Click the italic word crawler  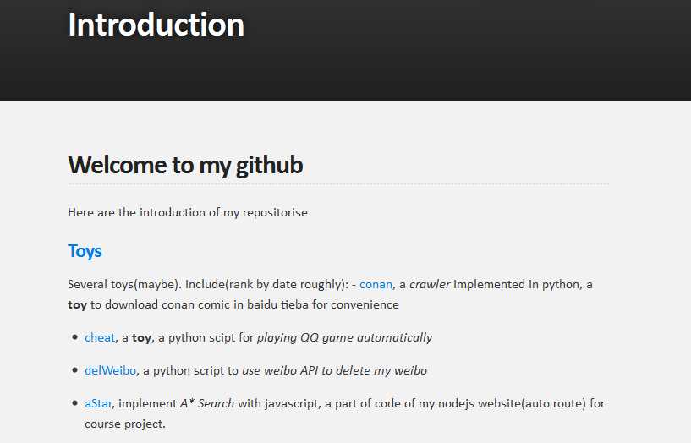430,284
